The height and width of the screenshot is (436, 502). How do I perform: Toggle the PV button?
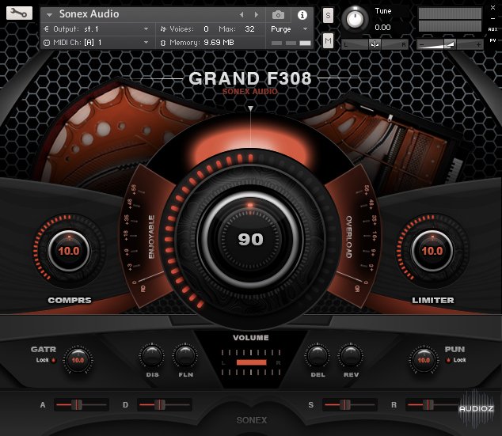point(492,40)
